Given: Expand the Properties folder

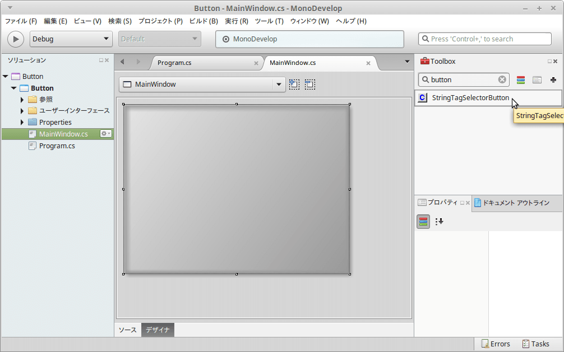Looking at the screenshot, I should (22, 123).
